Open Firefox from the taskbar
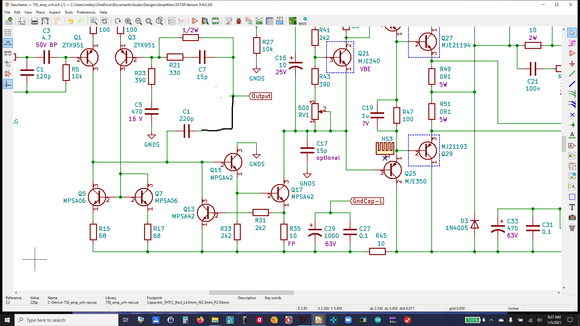 click(200, 320)
